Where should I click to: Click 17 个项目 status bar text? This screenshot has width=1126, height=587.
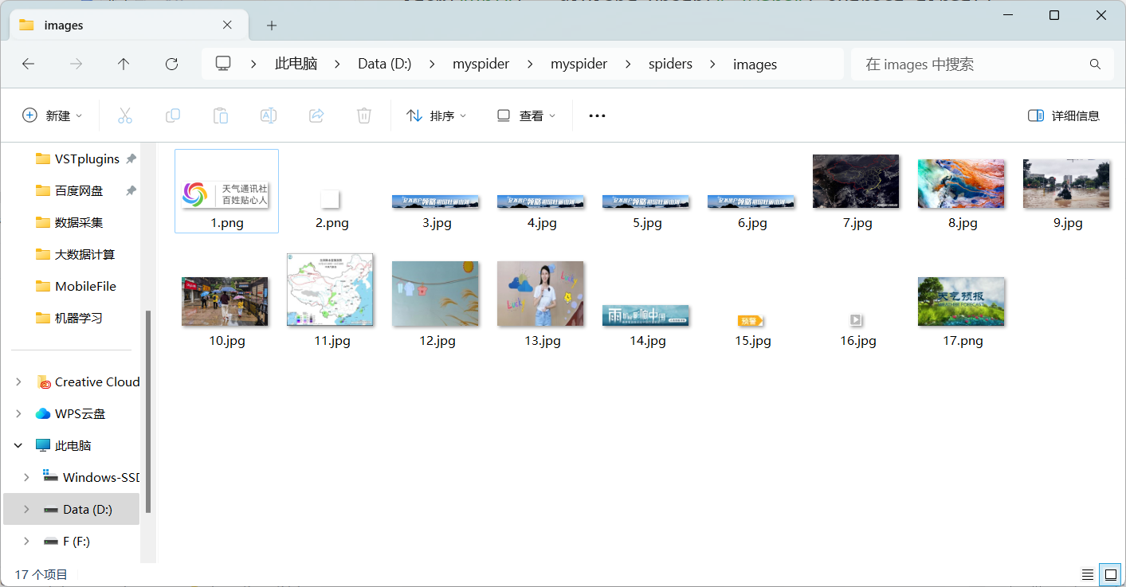(41, 574)
